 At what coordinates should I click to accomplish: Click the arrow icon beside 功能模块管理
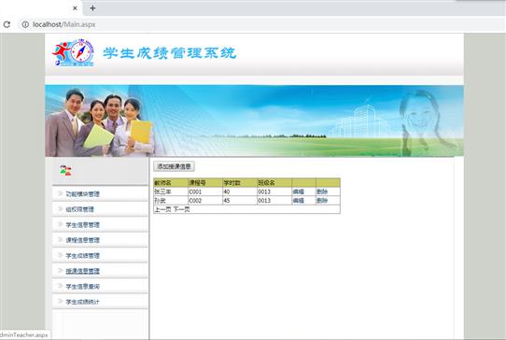click(60, 193)
